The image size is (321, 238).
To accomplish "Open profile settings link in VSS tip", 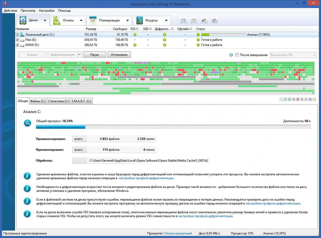I will [x=205, y=216].
